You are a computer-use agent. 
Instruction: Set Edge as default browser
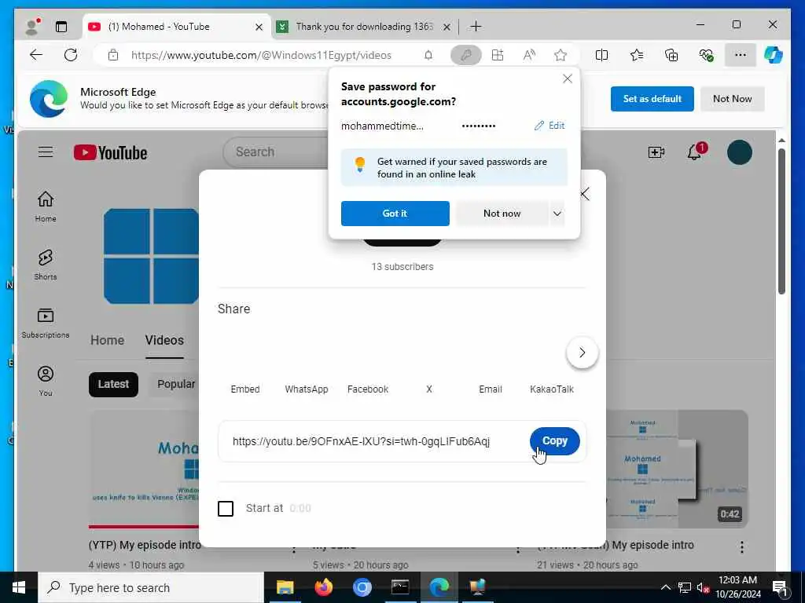click(x=652, y=99)
